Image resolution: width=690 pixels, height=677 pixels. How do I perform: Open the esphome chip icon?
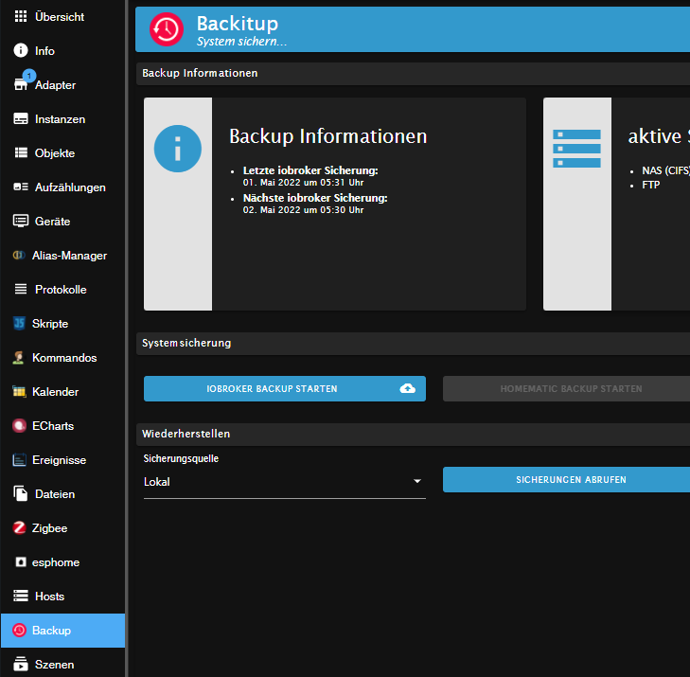[21, 562]
